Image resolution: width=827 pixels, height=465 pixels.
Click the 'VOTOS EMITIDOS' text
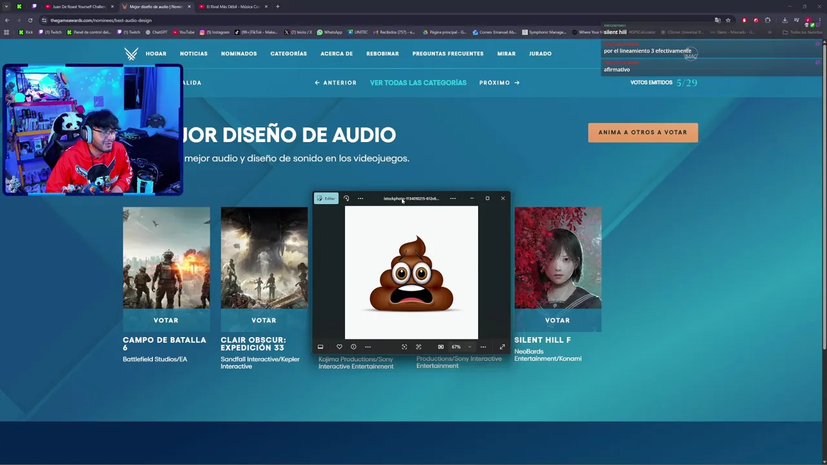point(651,83)
